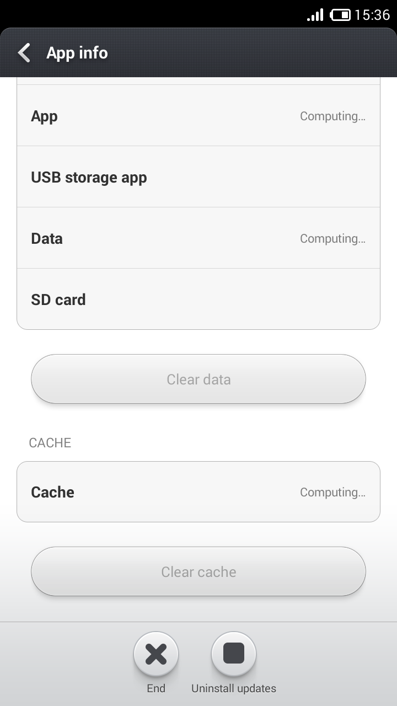Select the App storage row

point(198,116)
